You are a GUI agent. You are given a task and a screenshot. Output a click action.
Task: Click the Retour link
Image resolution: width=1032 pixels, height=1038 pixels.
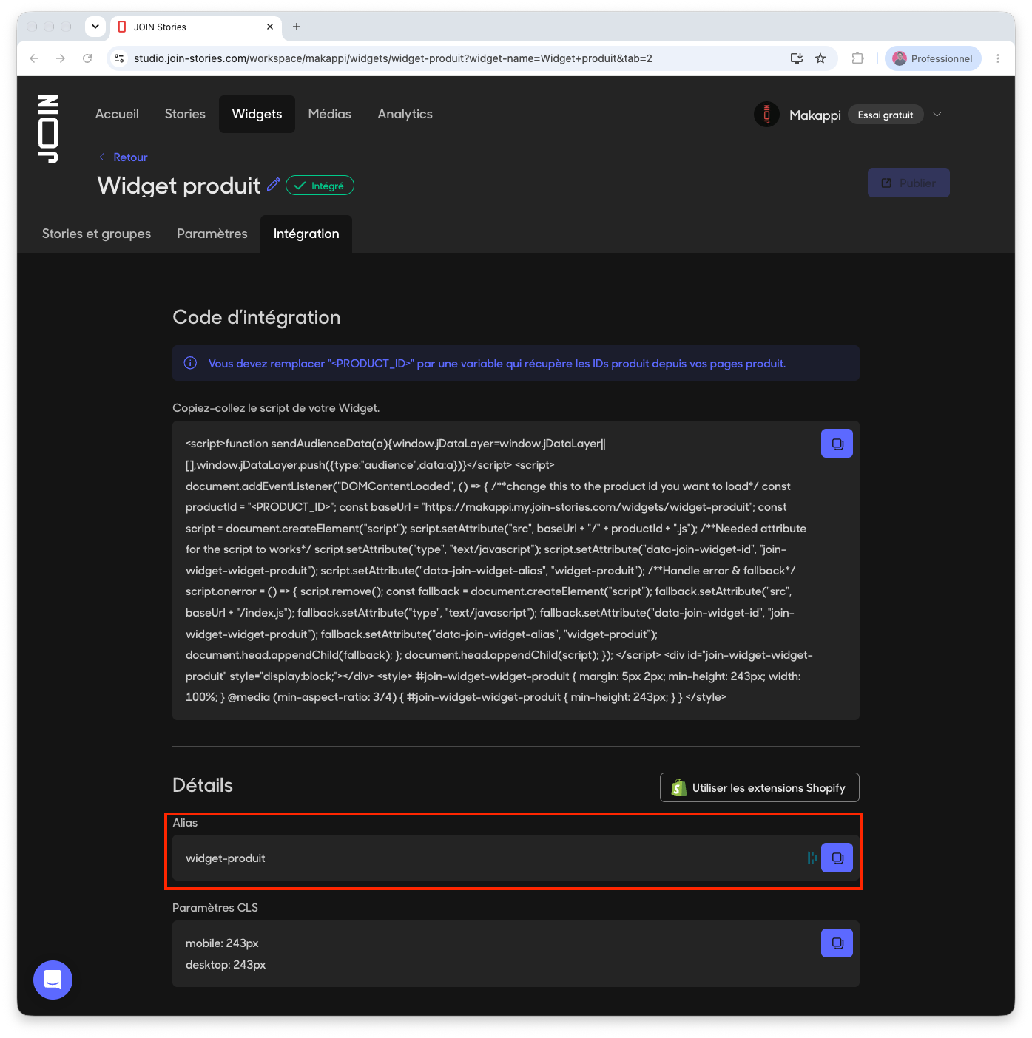click(x=124, y=157)
